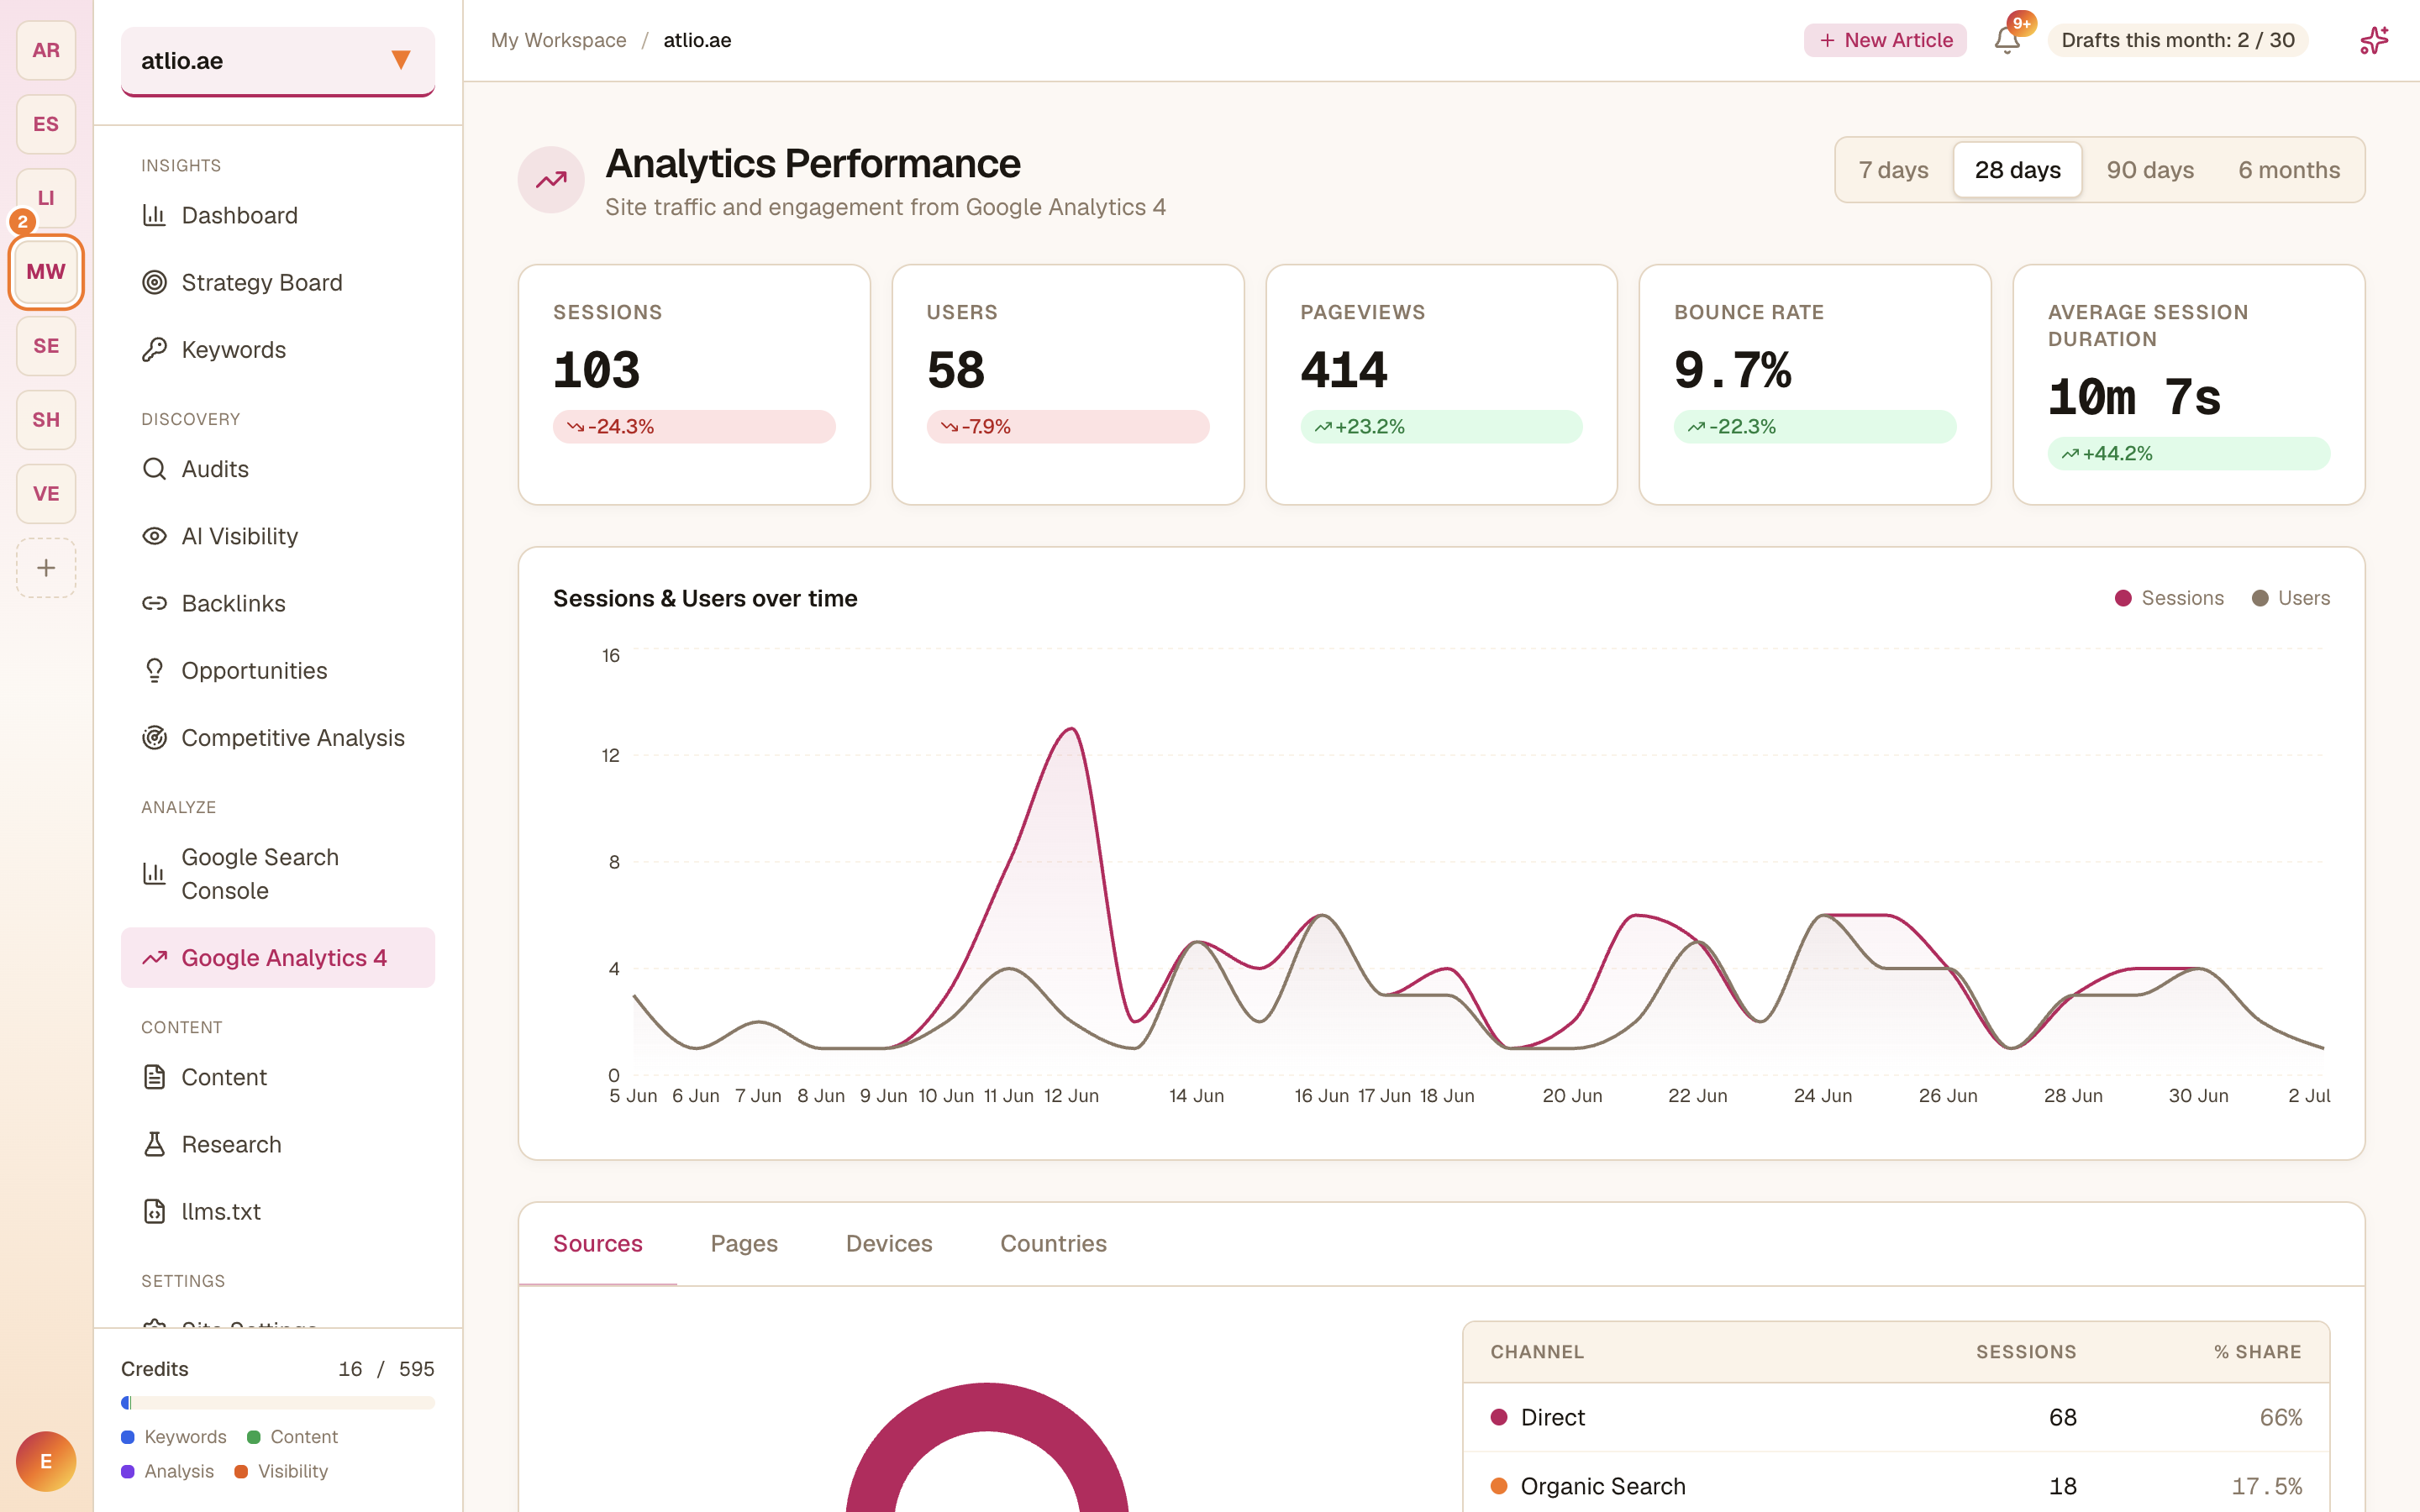This screenshot has height=1512, width=2420.
Task: Click the Research flask icon
Action: (154, 1144)
